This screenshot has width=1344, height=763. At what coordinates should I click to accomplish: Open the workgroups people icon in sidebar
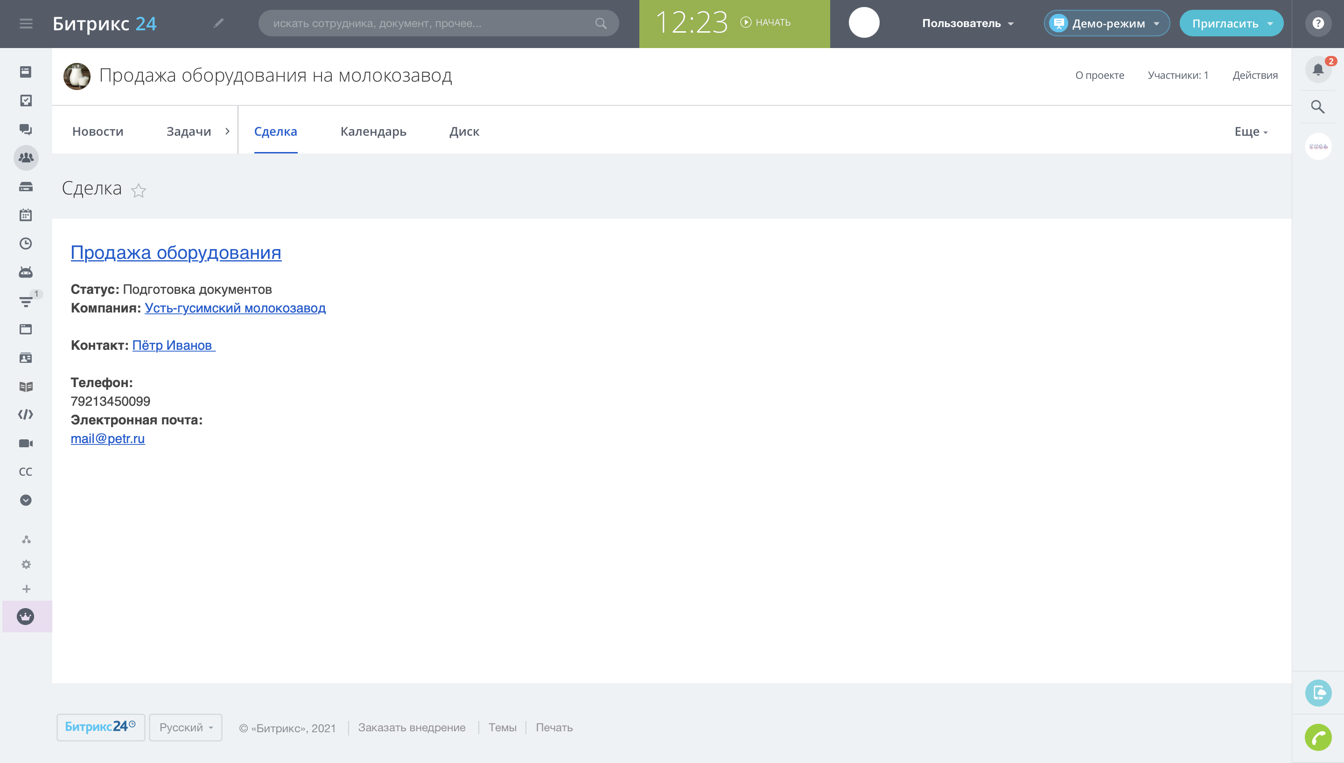point(26,158)
